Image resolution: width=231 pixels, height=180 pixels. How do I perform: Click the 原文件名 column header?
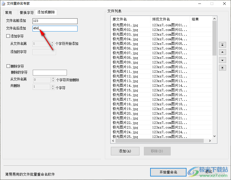pos(130,19)
